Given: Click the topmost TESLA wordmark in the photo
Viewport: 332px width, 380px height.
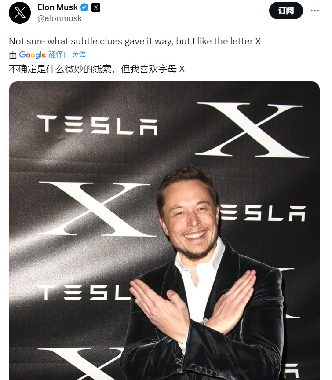Looking at the screenshot, I should (x=97, y=124).
